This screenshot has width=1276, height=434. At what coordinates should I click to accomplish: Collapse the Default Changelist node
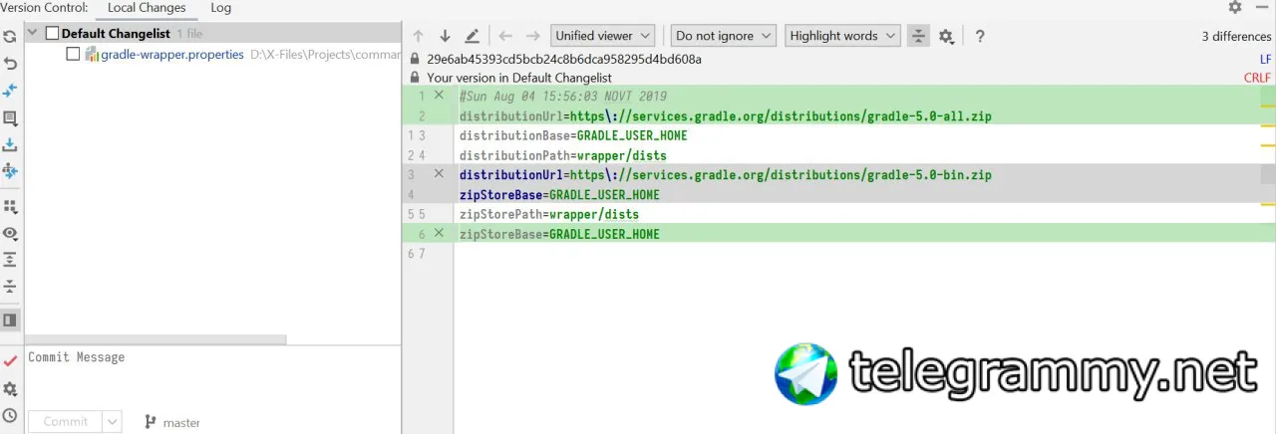pyautogui.click(x=33, y=33)
